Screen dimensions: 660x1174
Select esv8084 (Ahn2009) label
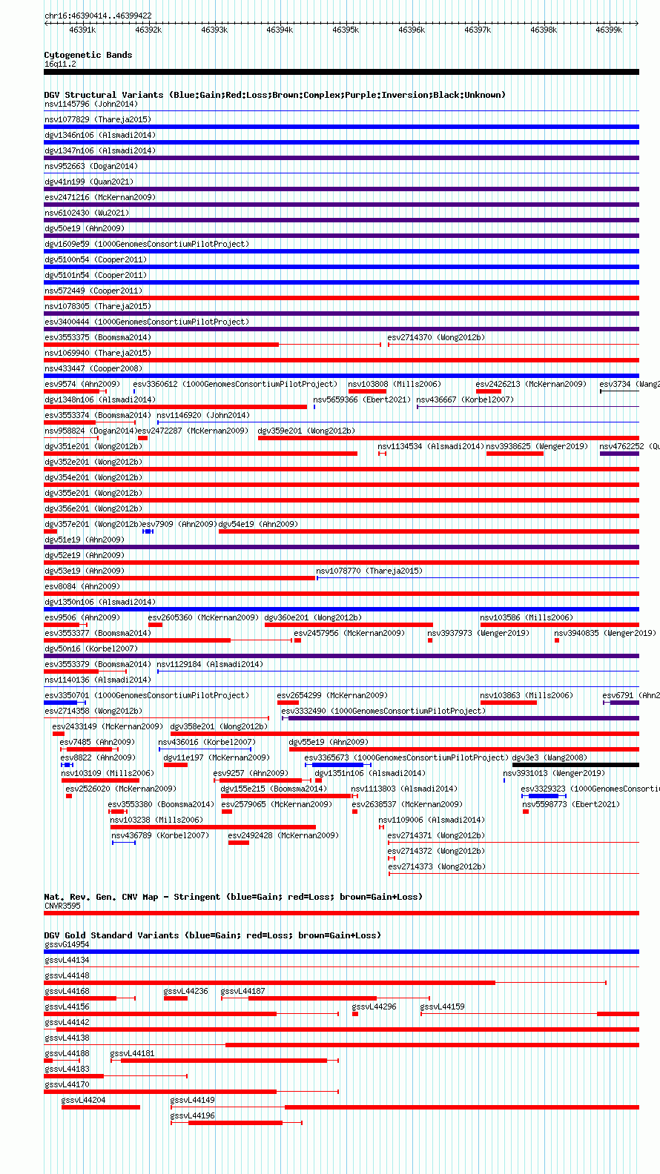click(x=82, y=586)
